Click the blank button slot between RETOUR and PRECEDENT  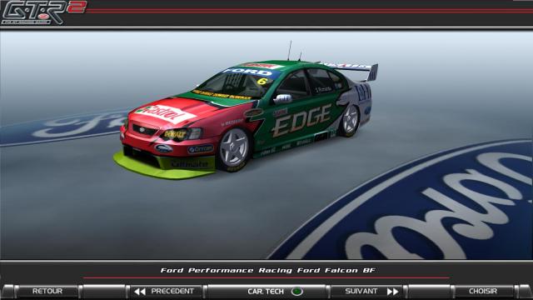click(104, 292)
